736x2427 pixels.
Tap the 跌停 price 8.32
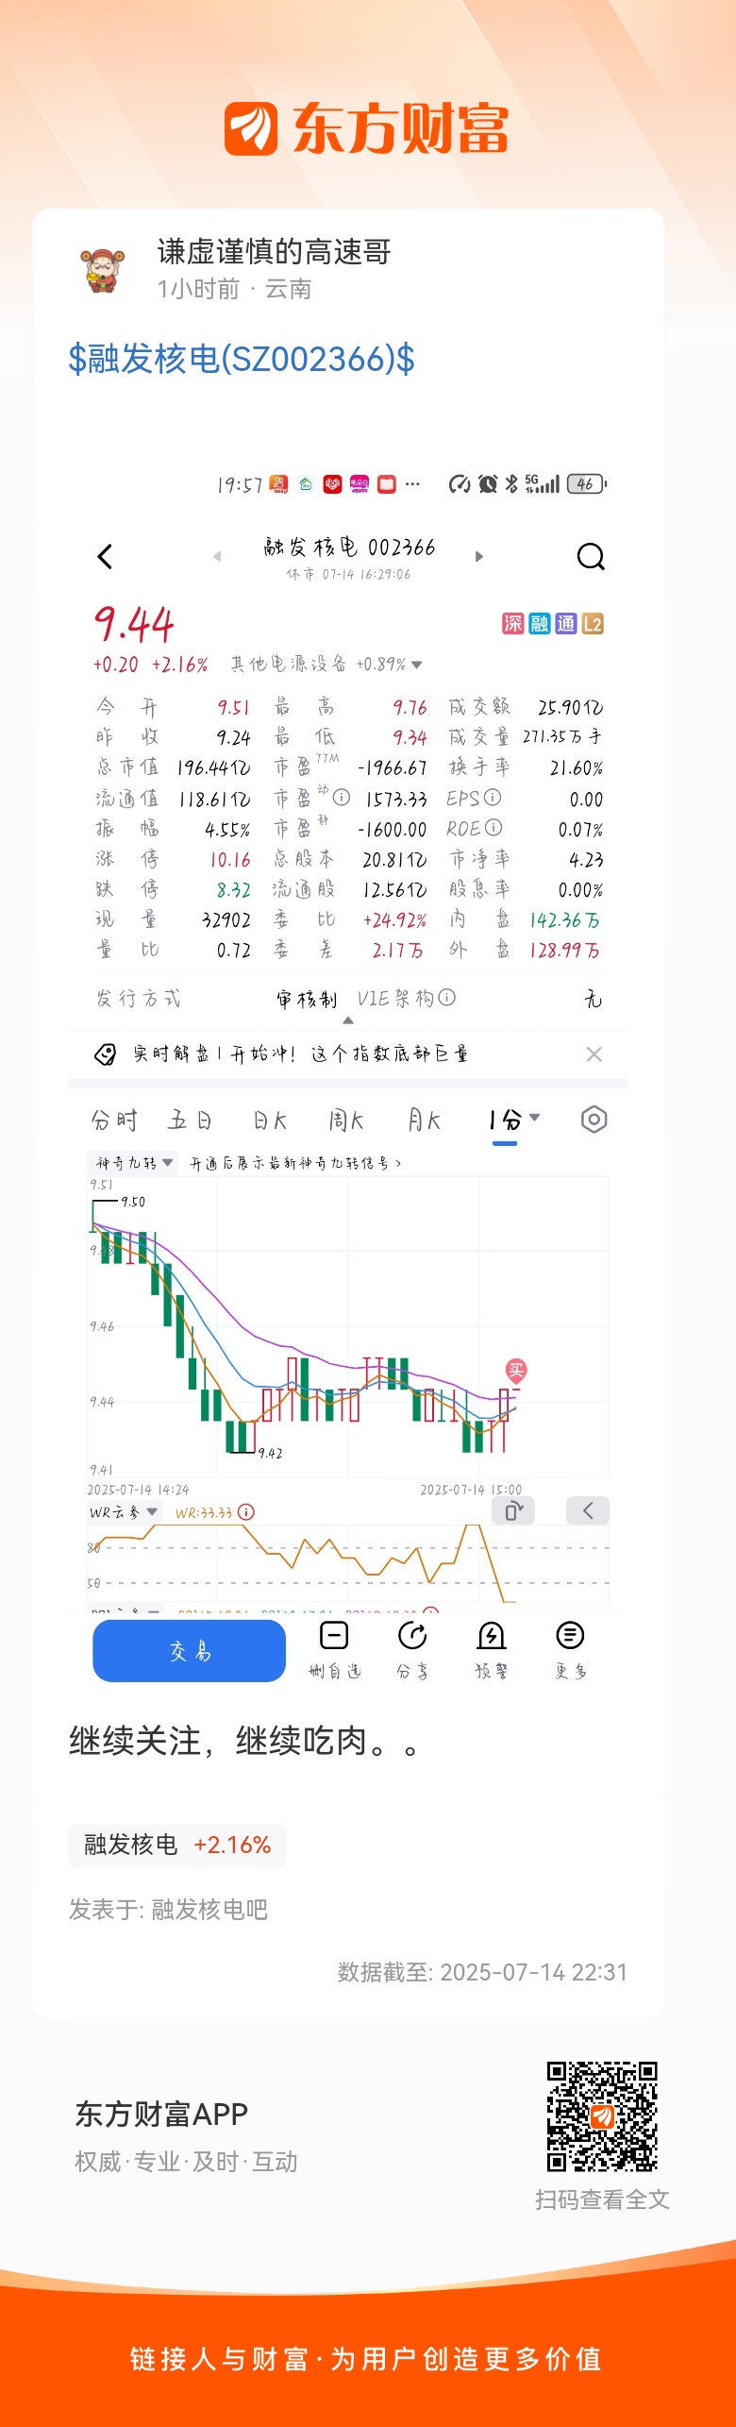[233, 890]
